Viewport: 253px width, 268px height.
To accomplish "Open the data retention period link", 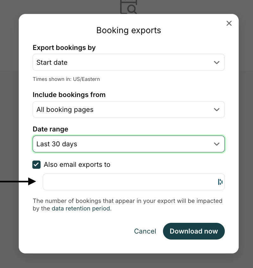I will pyautogui.click(x=81, y=209).
